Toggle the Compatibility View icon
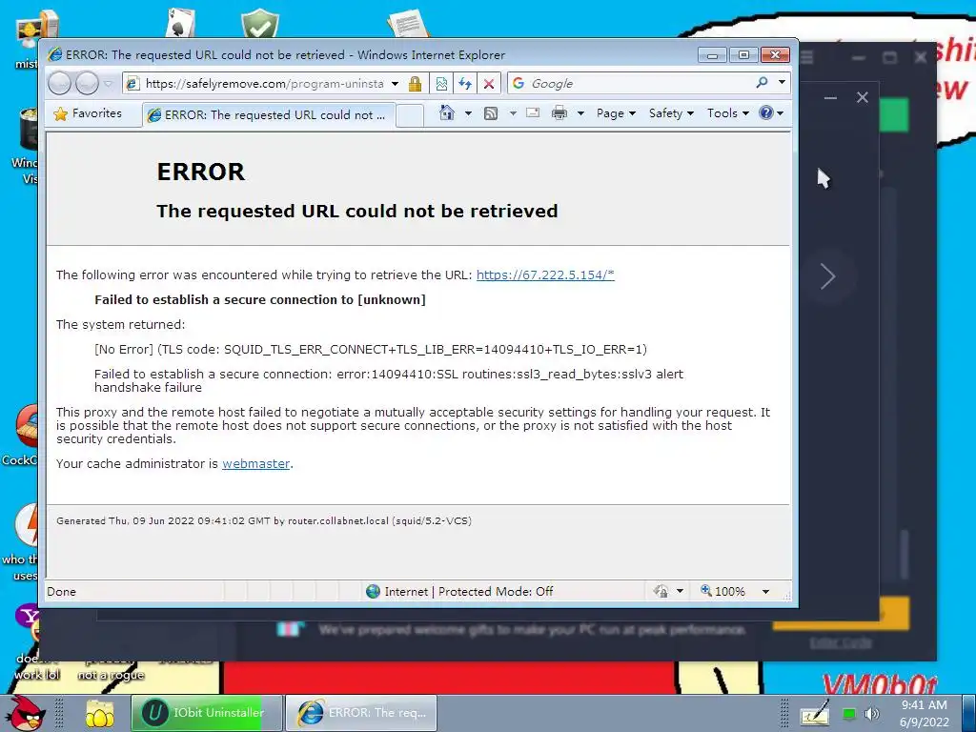The image size is (976, 732). click(441, 84)
